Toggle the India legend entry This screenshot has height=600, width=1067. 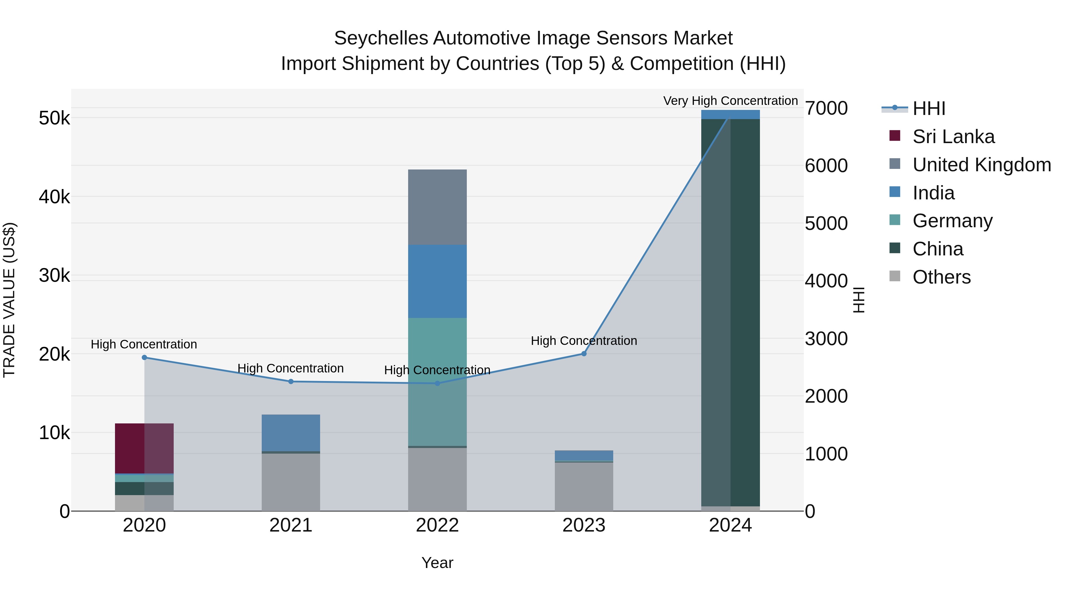(922, 193)
